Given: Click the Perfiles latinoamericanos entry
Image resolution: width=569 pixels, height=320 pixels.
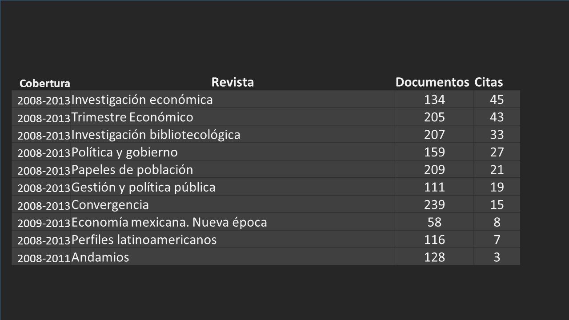Looking at the screenshot, I should pos(144,240).
